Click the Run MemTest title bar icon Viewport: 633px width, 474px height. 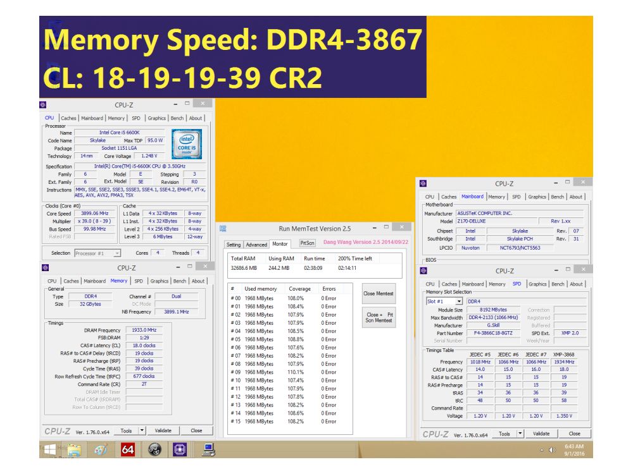(x=222, y=228)
